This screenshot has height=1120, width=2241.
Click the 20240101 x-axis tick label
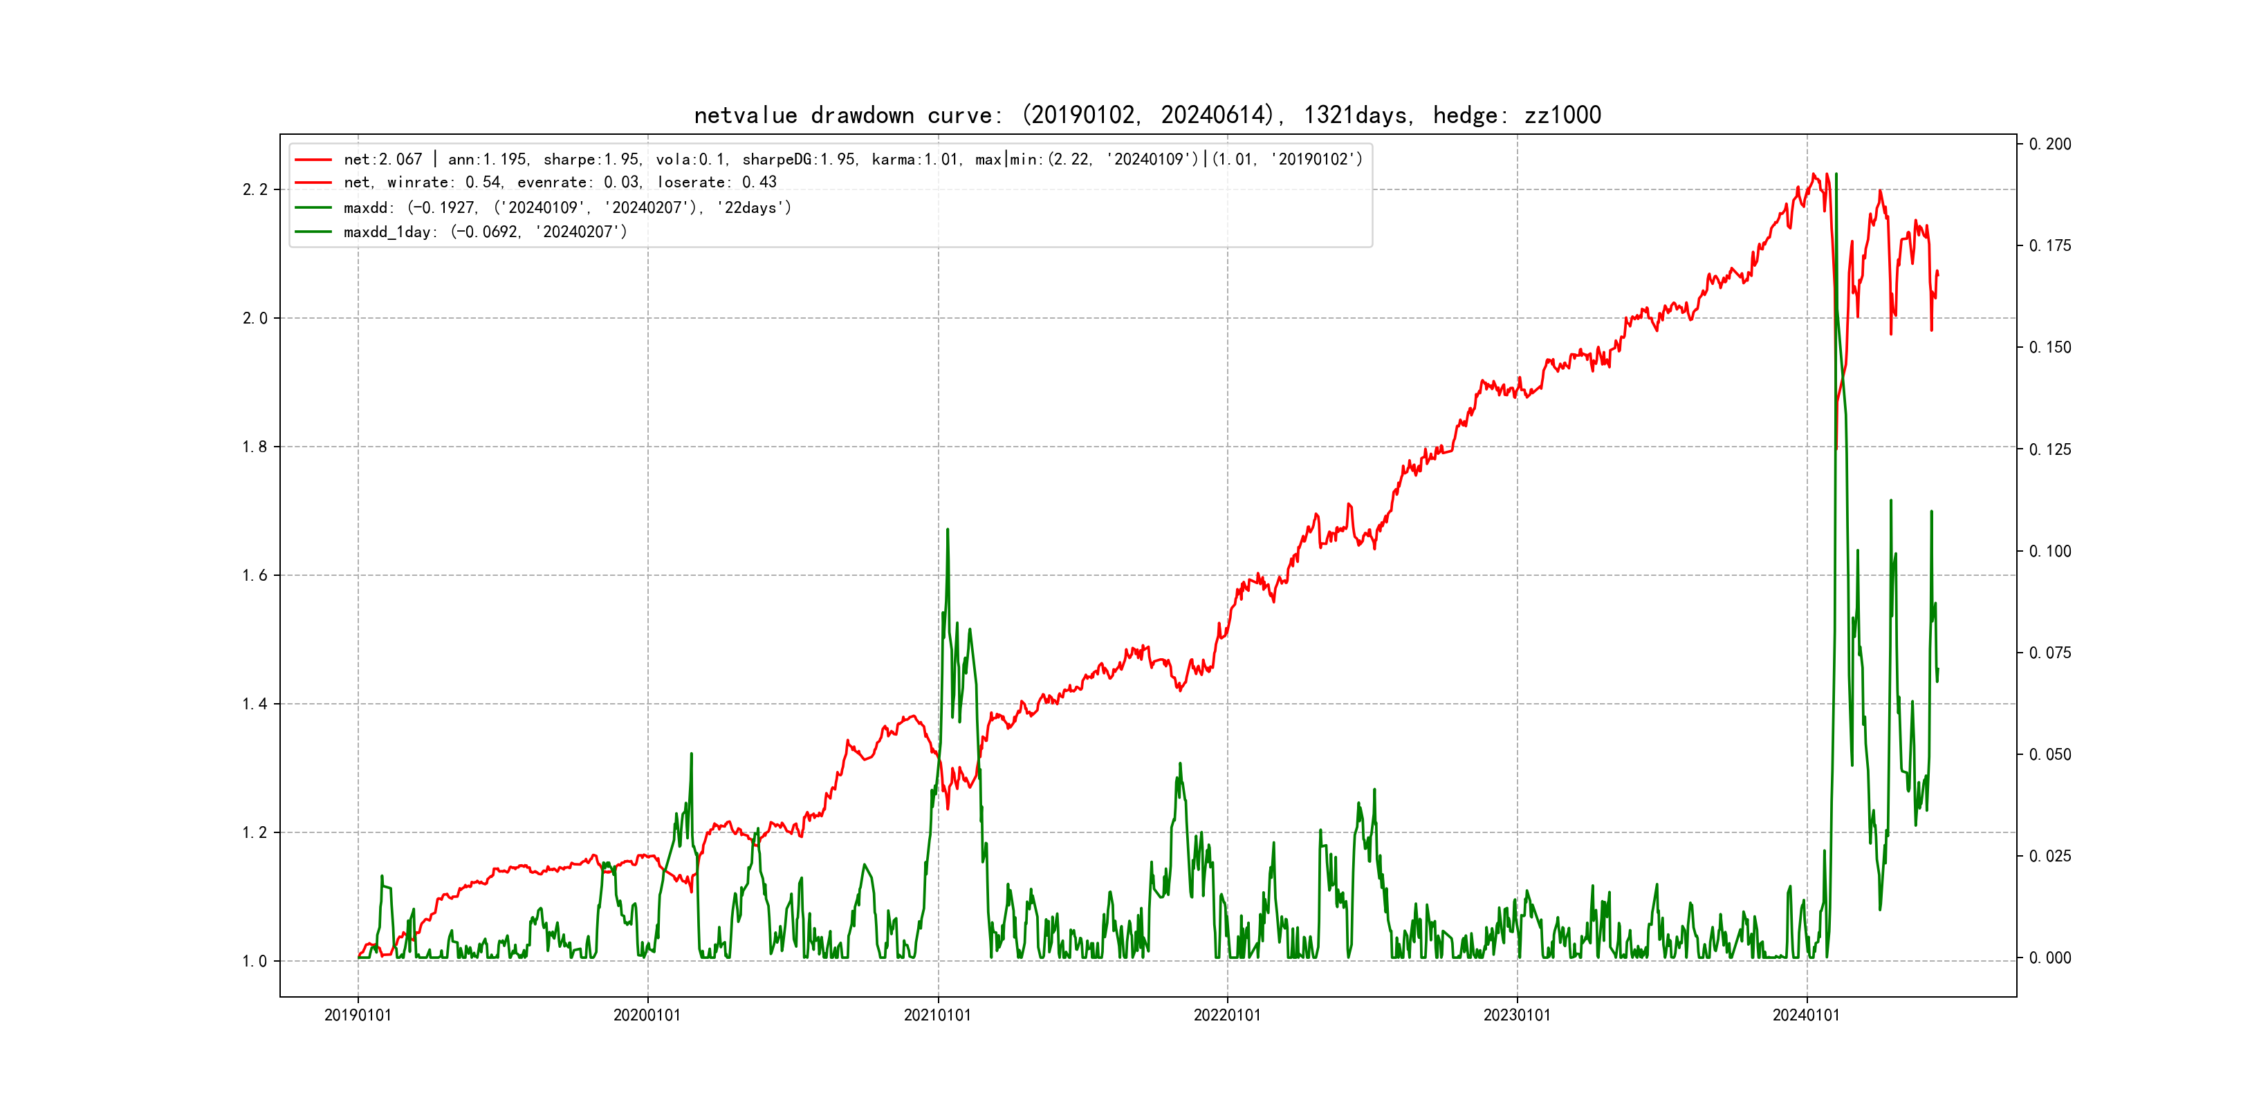pyautogui.click(x=1806, y=1016)
